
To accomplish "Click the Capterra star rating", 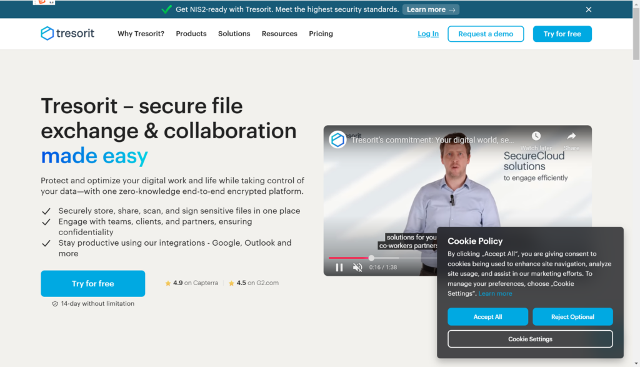I will point(192,283).
